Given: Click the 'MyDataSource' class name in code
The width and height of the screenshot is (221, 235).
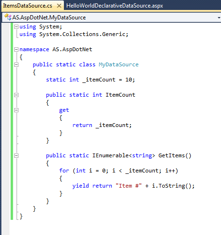Looking at the screenshot, I should coord(119,64).
